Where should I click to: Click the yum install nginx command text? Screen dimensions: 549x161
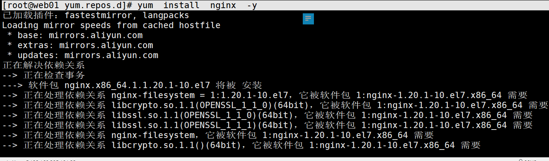tap(197, 5)
